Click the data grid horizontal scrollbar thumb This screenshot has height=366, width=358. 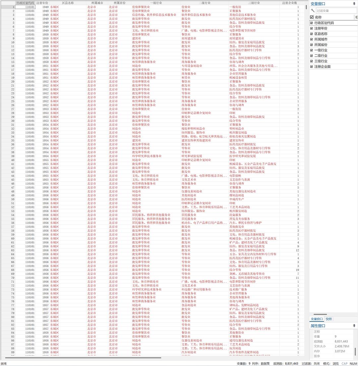83,358
